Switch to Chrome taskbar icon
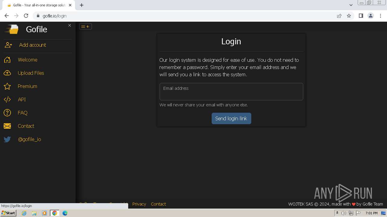The width and height of the screenshot is (387, 217). coord(55,213)
